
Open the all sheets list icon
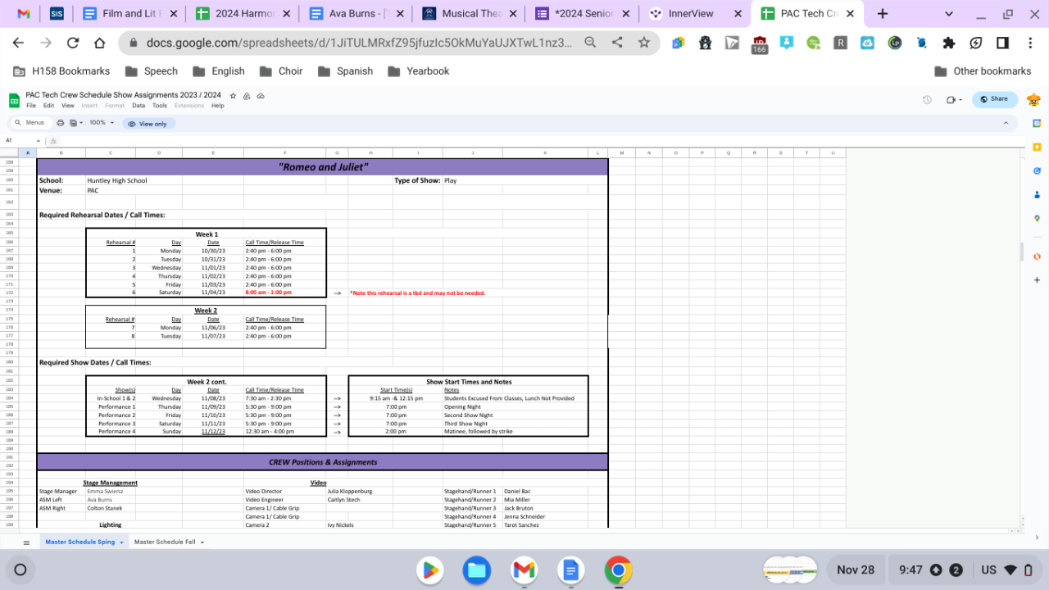point(26,542)
